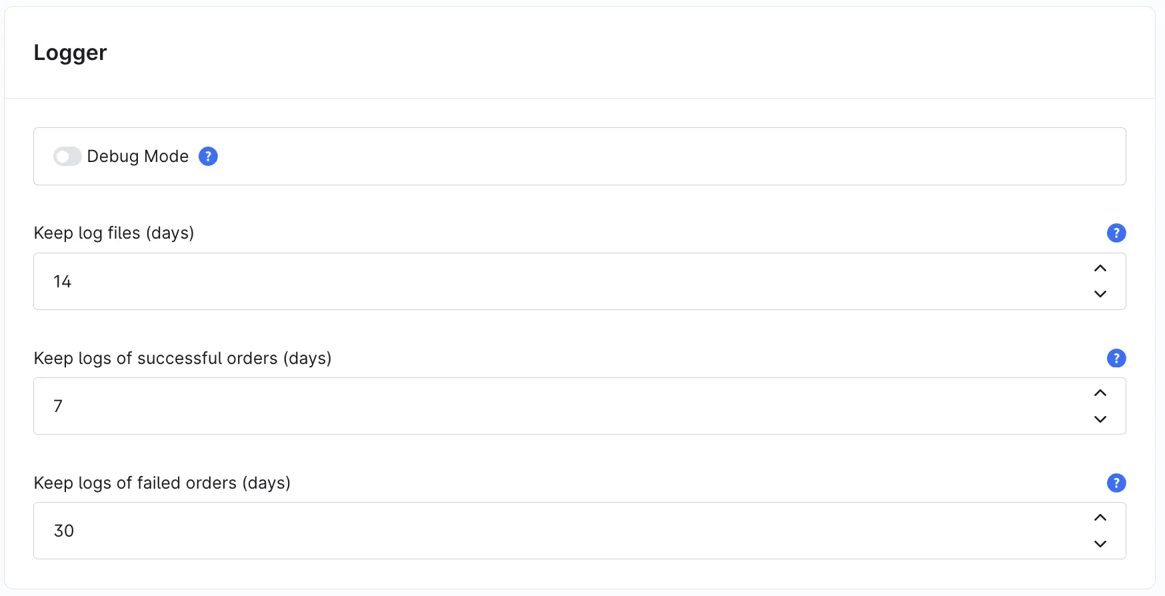Enable the Debug Mode toggle

[67, 156]
